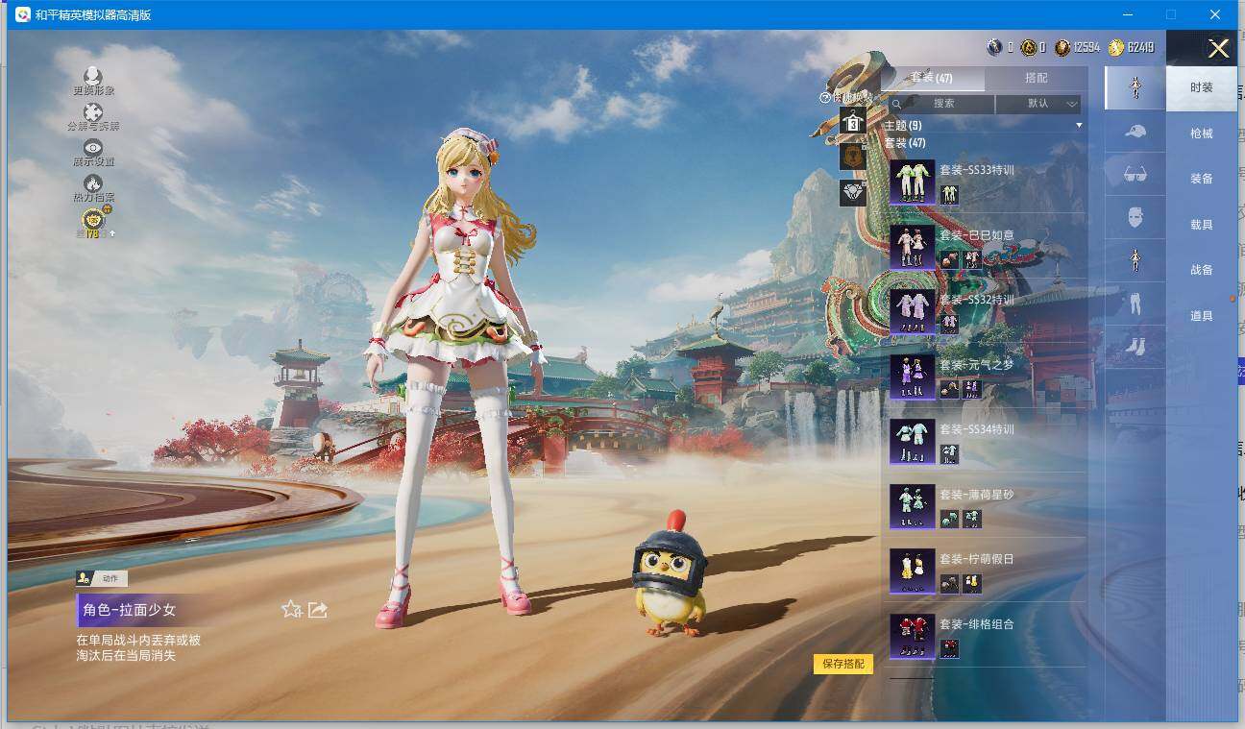Click the emulator logo in the title bar
Image resolution: width=1245 pixels, height=729 pixels.
coord(22,14)
